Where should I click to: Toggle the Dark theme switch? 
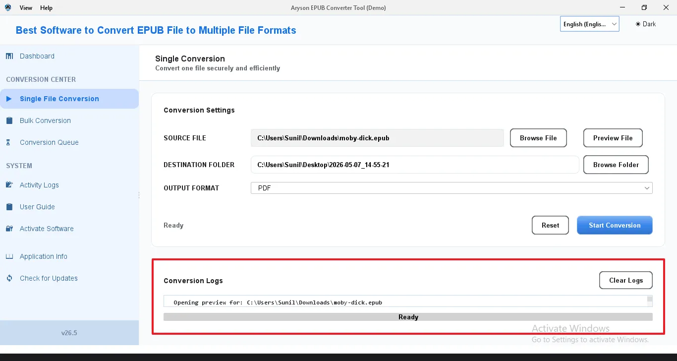pos(646,24)
